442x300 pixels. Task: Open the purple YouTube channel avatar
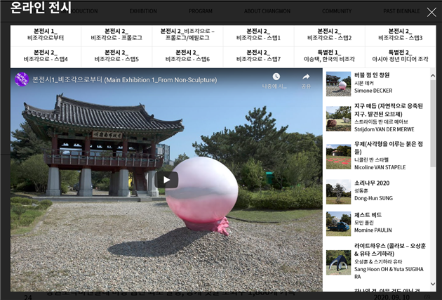(22, 79)
